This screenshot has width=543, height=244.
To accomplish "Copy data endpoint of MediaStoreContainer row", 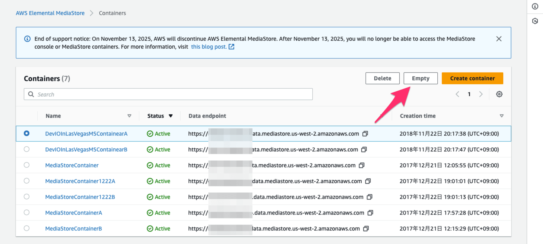I will 362,165.
